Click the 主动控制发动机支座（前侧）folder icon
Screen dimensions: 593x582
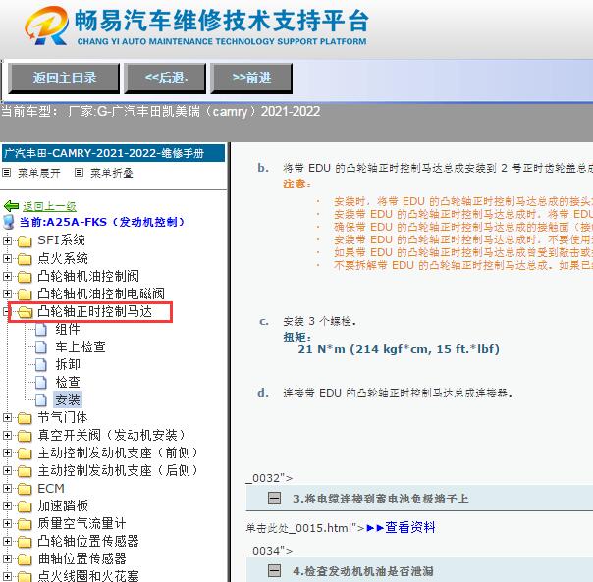tap(25, 453)
